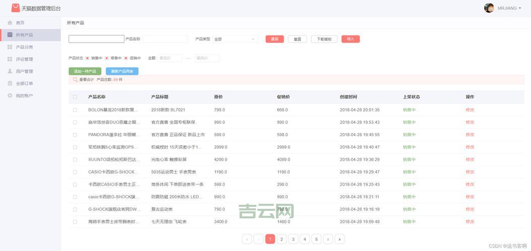The height and width of the screenshot is (251, 531).
Task: Go to the last page with » button
Action: 340,239
